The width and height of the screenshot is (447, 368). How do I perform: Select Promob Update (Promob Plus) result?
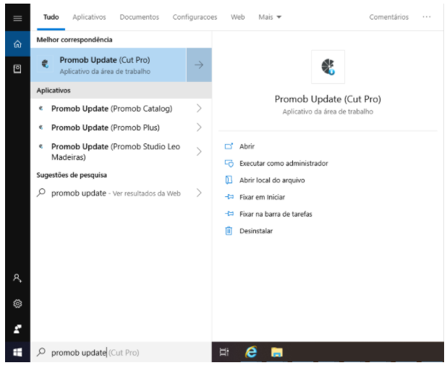coord(122,127)
